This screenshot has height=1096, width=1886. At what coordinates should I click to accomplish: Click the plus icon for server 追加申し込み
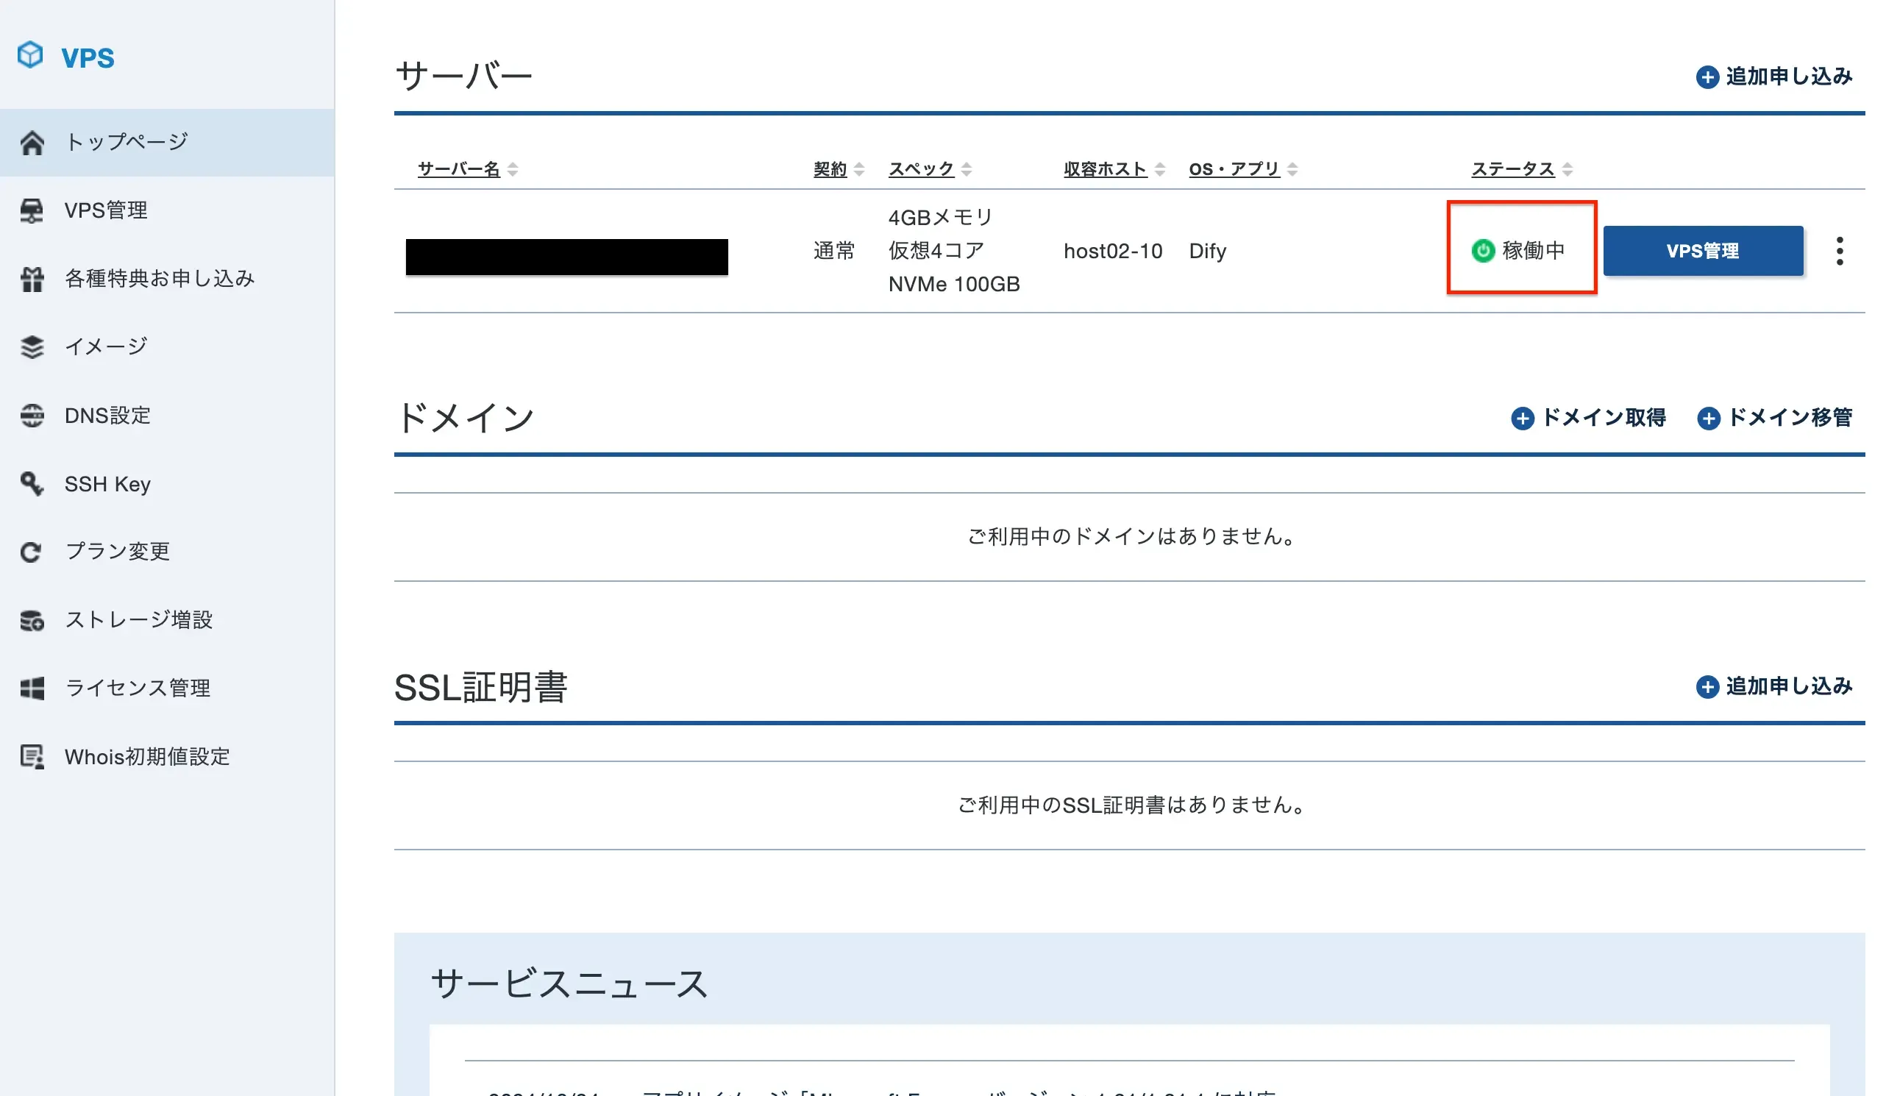(x=1707, y=77)
